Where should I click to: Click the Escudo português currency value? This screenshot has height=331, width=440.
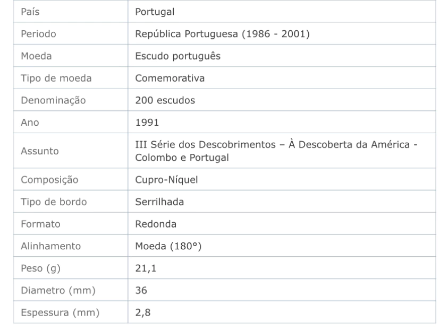point(177,56)
